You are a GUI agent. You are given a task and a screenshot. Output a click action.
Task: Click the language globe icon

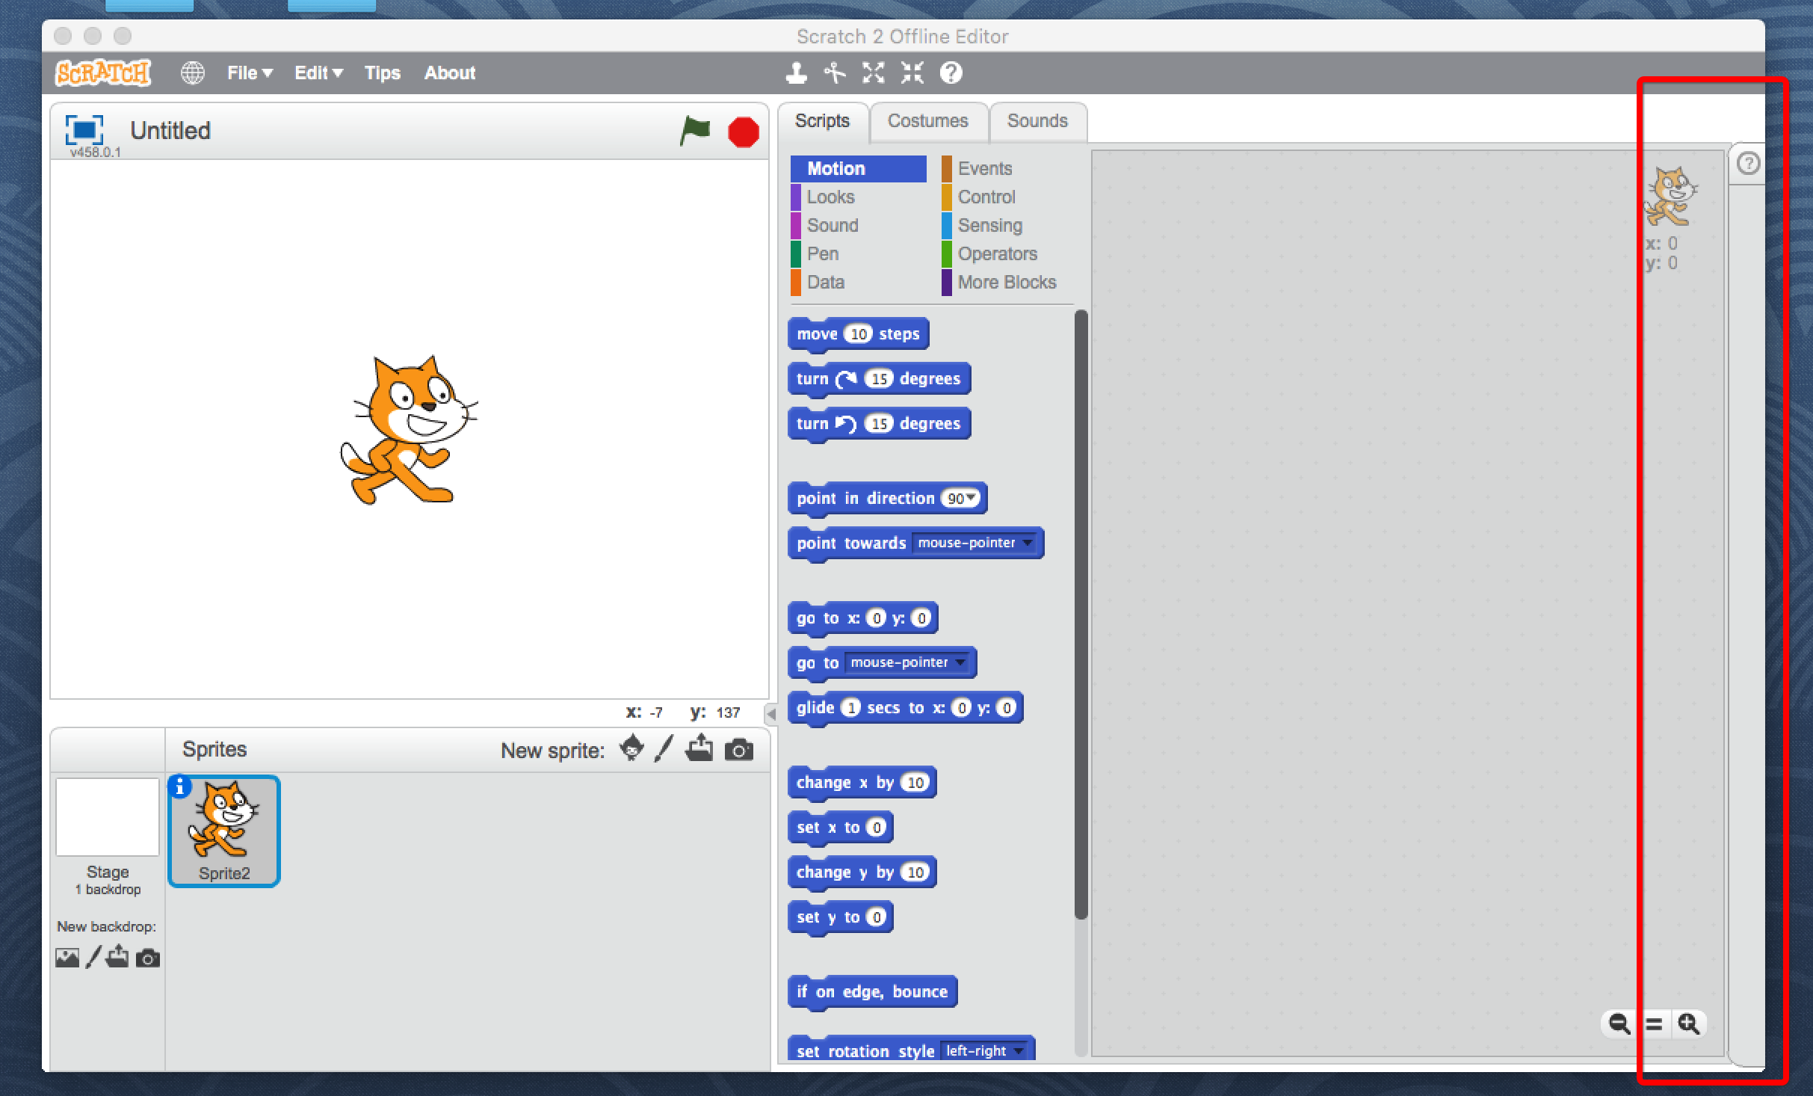pos(193,73)
